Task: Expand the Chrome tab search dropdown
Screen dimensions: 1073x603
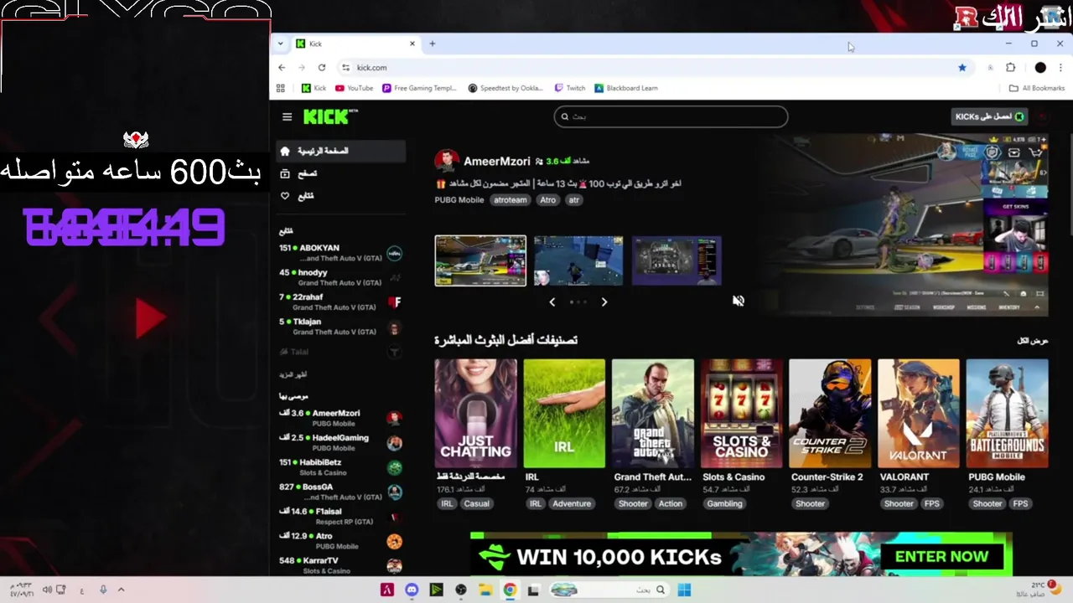Action: (x=280, y=44)
